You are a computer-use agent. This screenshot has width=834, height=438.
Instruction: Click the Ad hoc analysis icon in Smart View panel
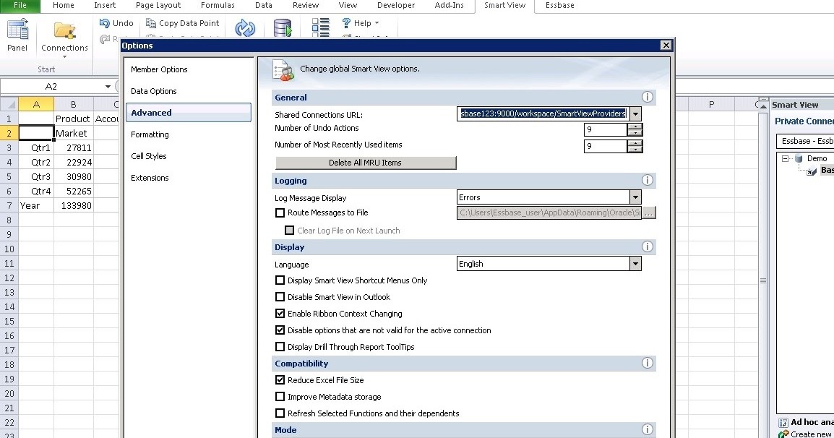pyautogui.click(x=784, y=421)
